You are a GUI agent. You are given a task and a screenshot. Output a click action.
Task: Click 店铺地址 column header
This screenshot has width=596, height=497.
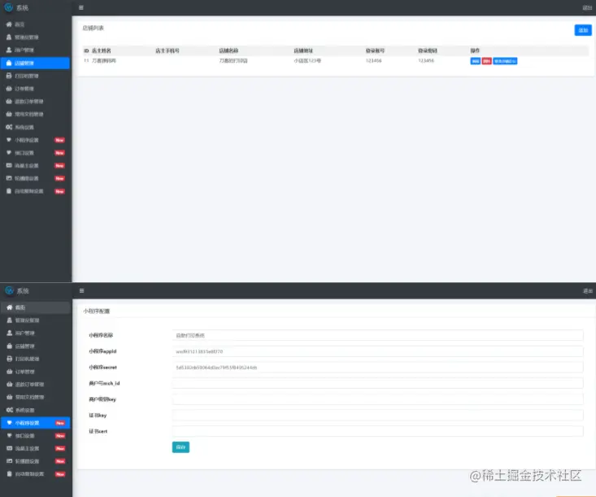coord(303,50)
